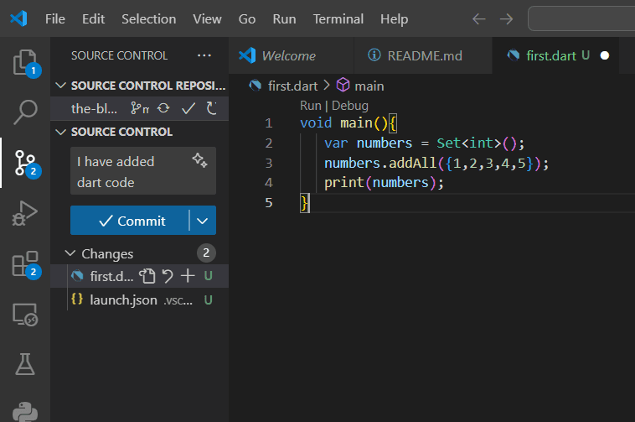Click the commit message input box
This screenshot has height=422, width=635.
143,171
